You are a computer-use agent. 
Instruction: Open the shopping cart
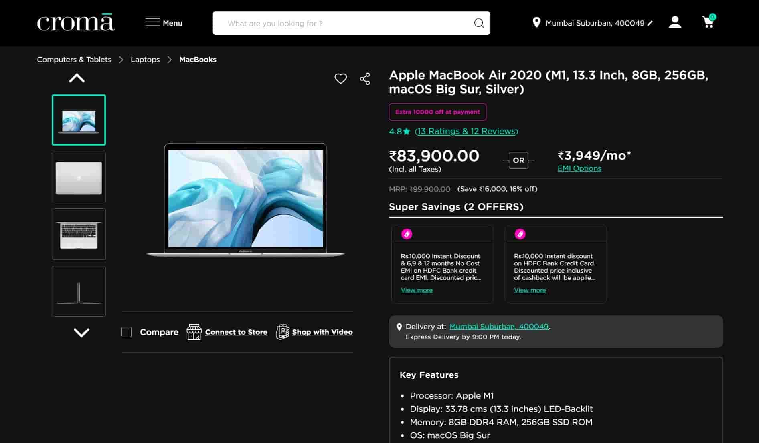[x=708, y=22]
